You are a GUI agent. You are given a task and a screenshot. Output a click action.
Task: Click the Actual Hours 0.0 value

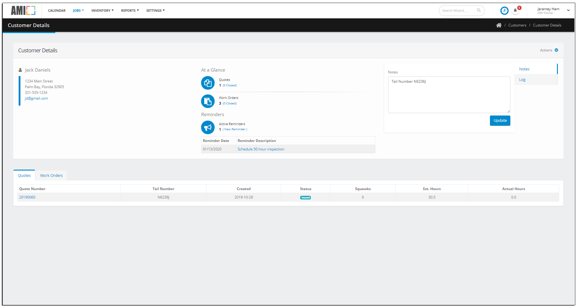[x=513, y=197]
